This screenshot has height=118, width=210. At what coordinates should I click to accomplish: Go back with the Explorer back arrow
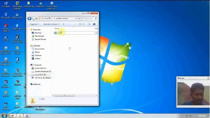(29, 18)
